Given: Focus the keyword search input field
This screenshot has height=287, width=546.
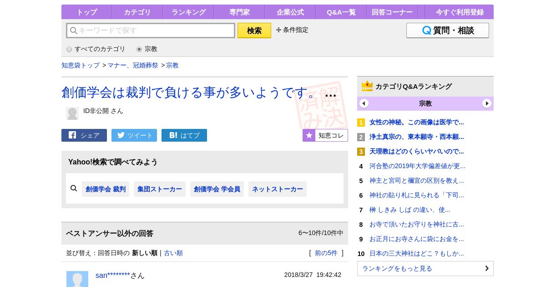Looking at the screenshot, I should click(x=151, y=31).
